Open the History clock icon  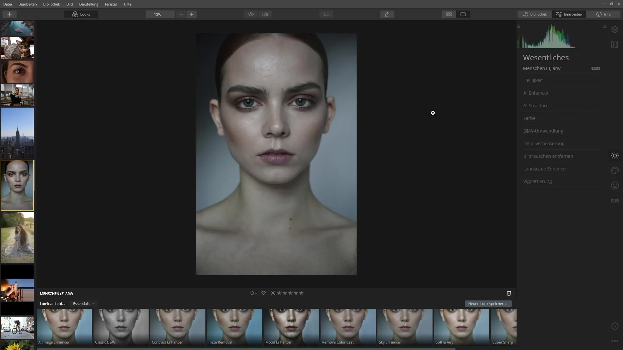615,326
